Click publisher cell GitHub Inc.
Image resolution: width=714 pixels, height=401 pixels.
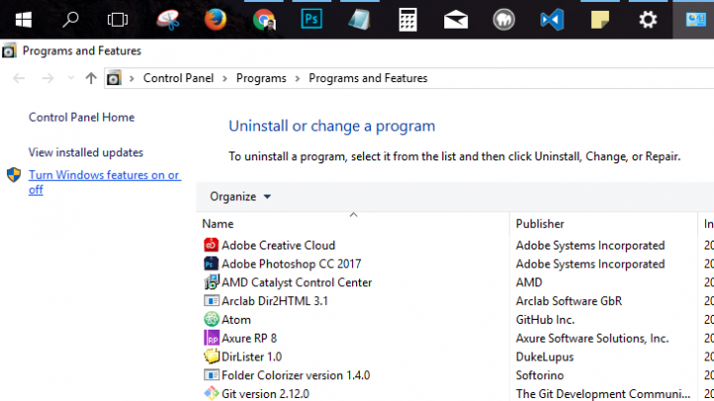[545, 320]
